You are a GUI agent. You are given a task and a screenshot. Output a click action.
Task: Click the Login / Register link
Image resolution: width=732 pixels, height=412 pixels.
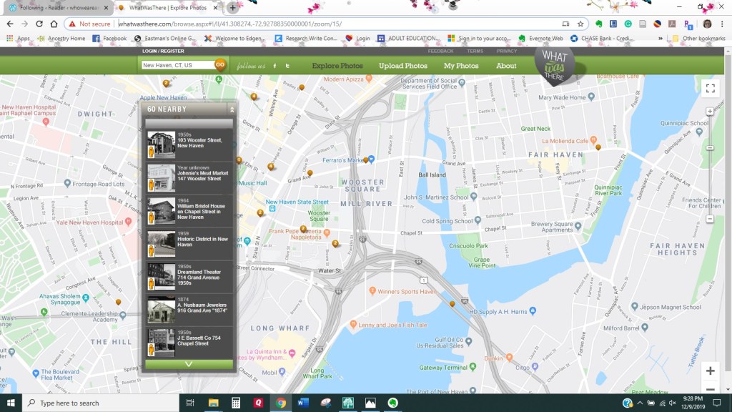pyautogui.click(x=163, y=51)
